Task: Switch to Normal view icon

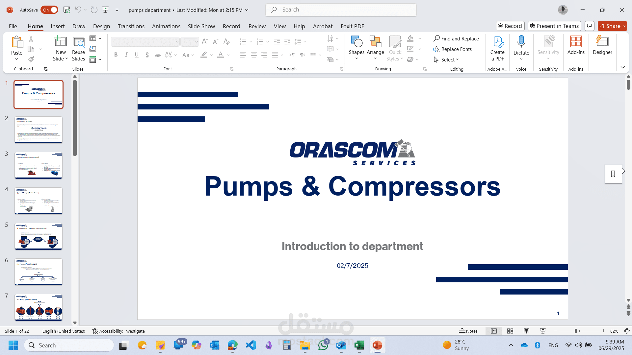Action: coord(494,331)
